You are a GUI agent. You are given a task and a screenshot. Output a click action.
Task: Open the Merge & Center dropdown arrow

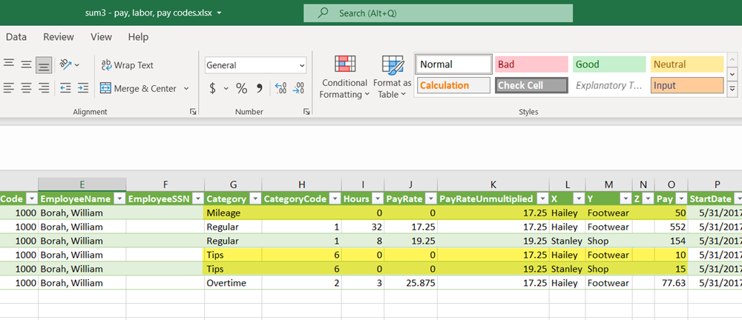[x=186, y=88]
